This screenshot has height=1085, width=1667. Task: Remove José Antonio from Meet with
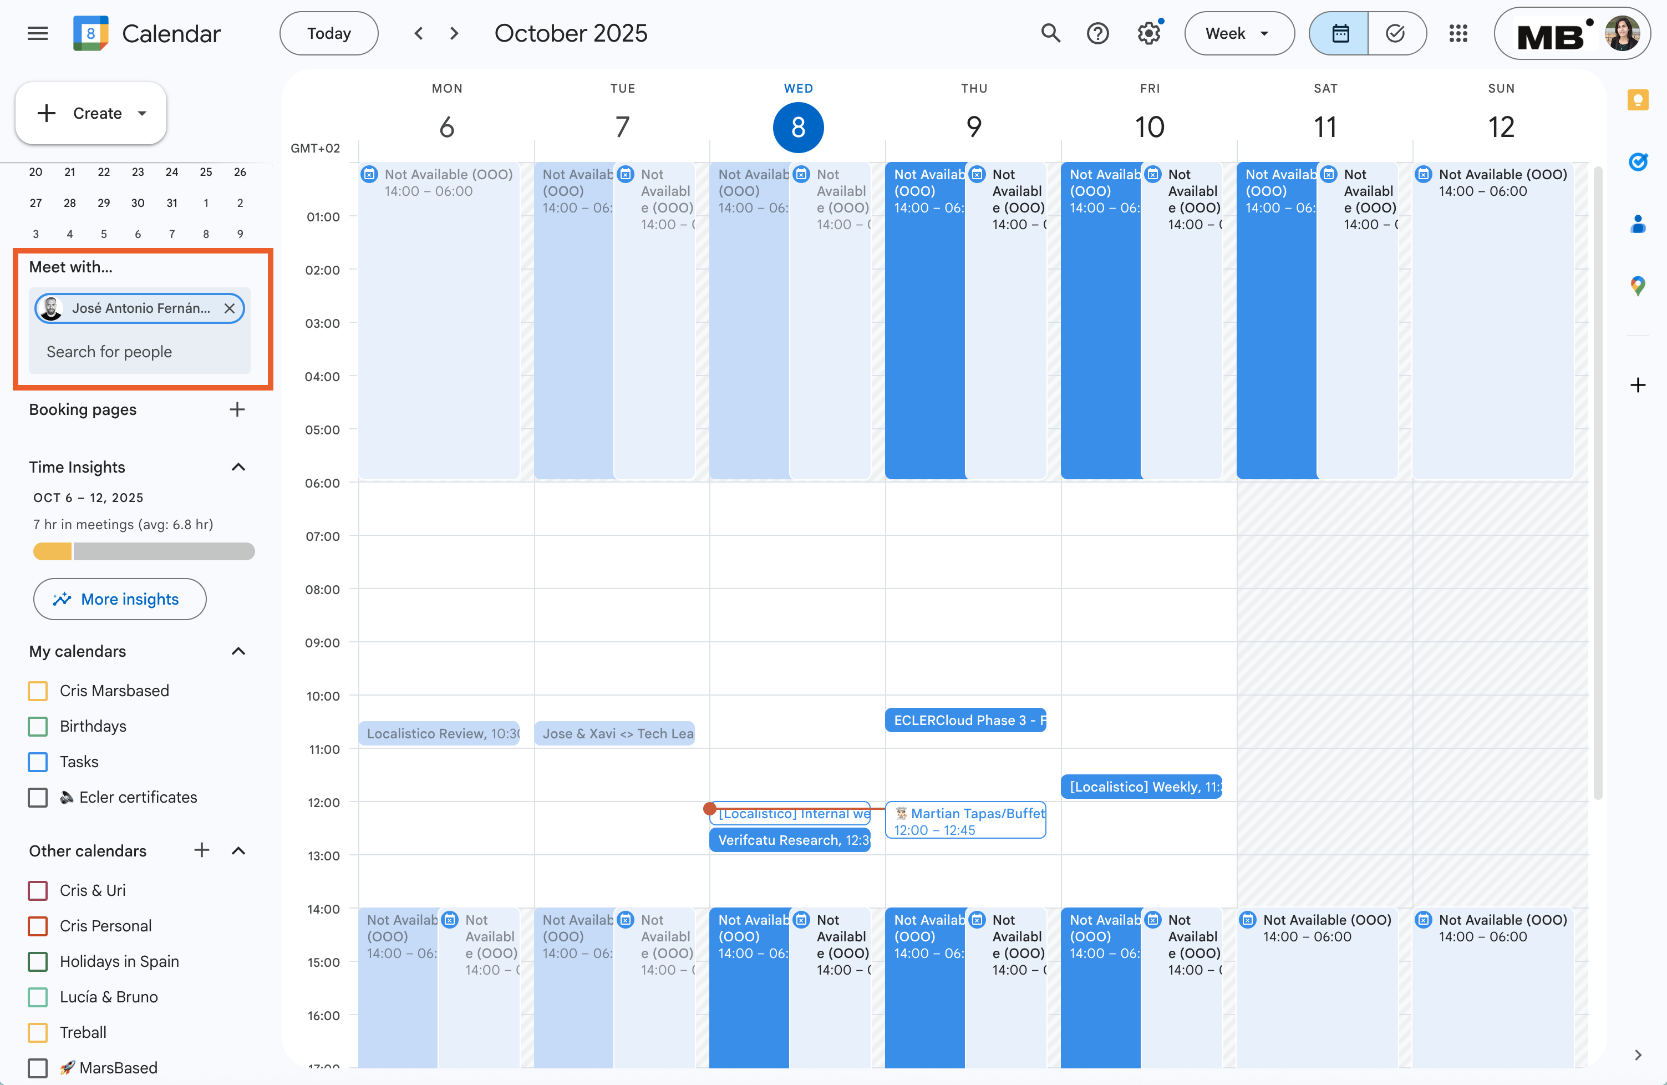(x=229, y=308)
